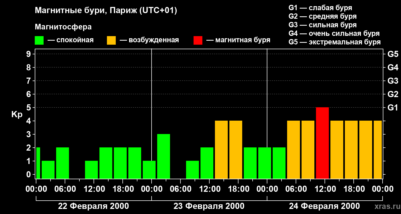Click the 'G1' label on right axis
The width and height of the screenshot is (401, 214).
pyautogui.click(x=393, y=108)
